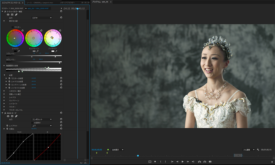This screenshot has height=165, width=275.
Task: Mark out point in program monitor
Action: pos(165,161)
